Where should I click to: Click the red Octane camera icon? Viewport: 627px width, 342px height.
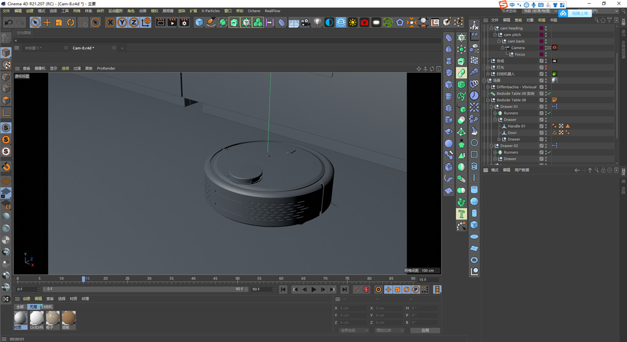pyautogui.click(x=364, y=22)
